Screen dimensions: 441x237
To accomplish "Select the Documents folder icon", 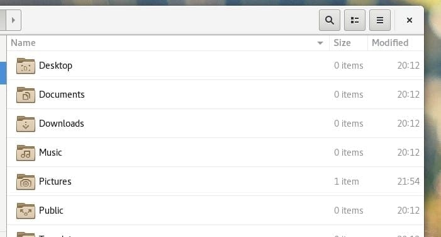I will [x=26, y=95].
